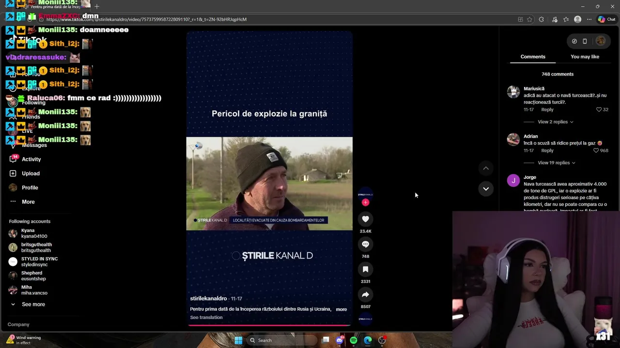Seek using the pink video progress bar
Image resolution: width=620 pixels, height=348 pixels.
point(269,325)
